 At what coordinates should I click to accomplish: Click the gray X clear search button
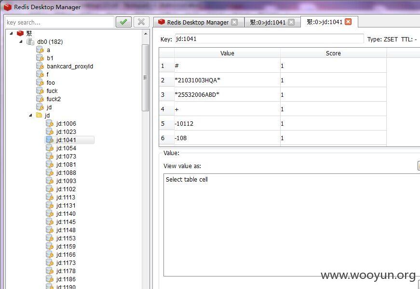[x=141, y=22]
